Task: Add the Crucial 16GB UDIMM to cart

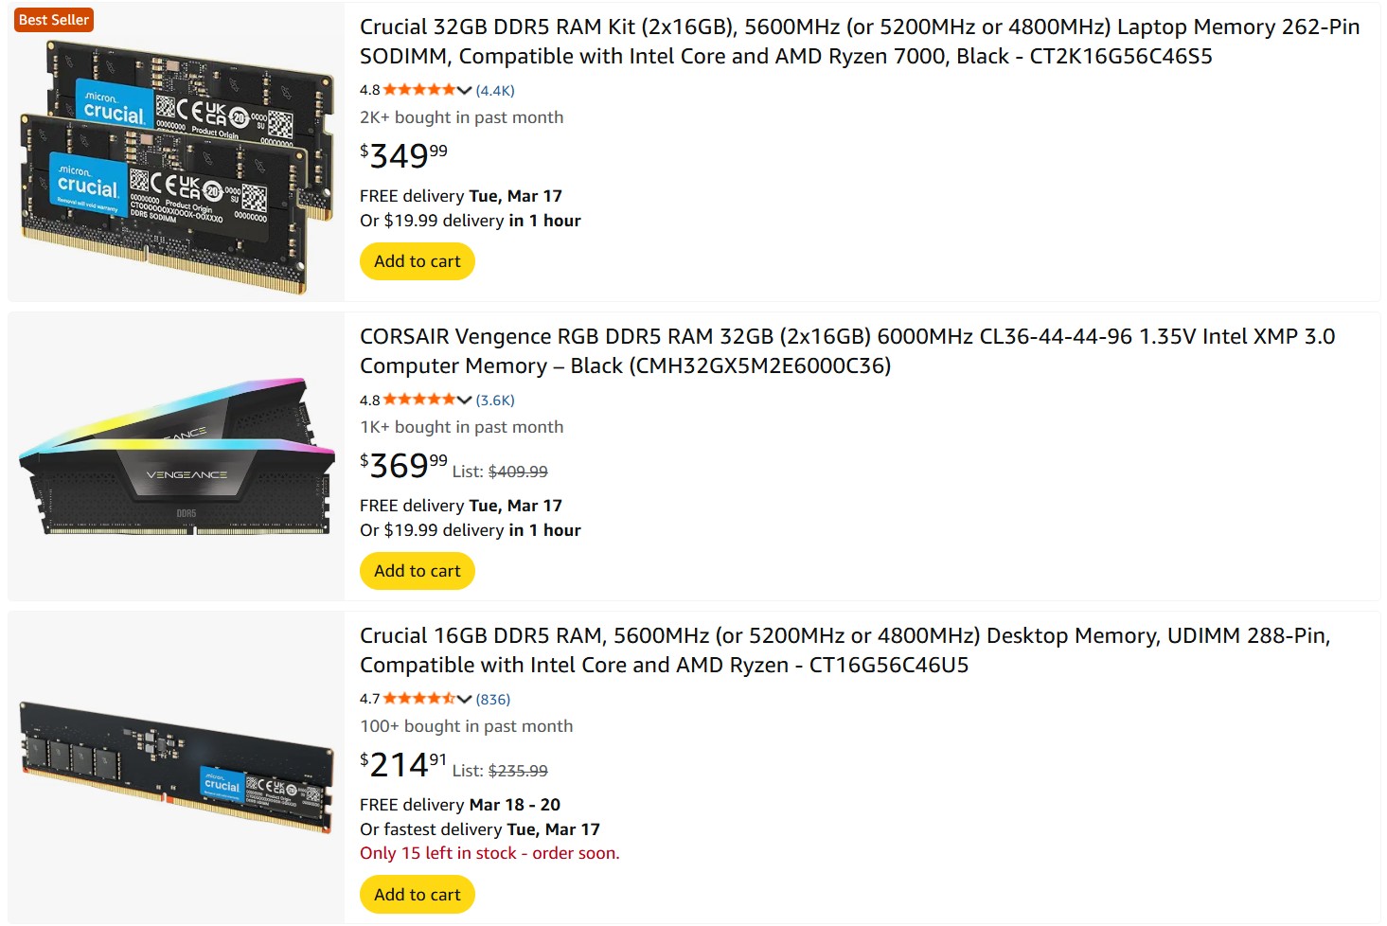Action: click(417, 894)
